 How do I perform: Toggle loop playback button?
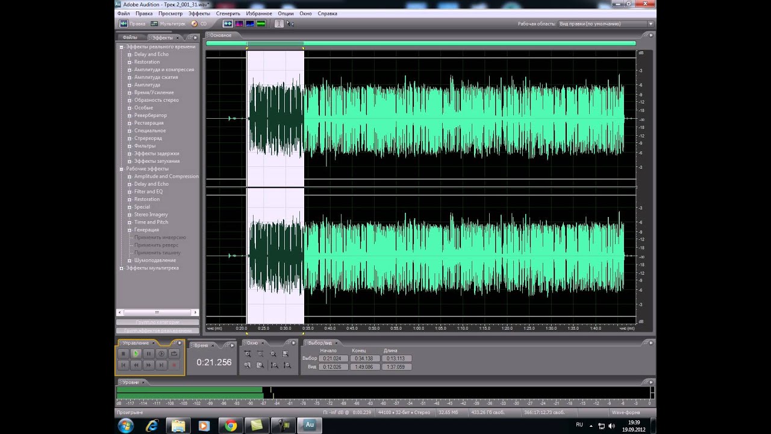[x=174, y=354]
